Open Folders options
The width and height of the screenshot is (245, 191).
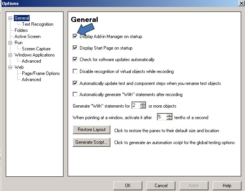21,30
